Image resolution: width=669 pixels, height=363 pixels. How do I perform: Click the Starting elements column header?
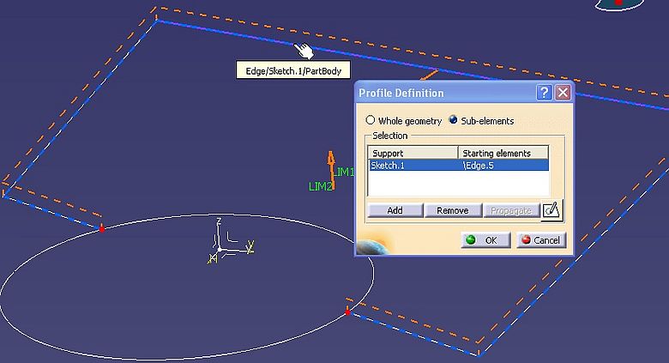pyautogui.click(x=503, y=153)
